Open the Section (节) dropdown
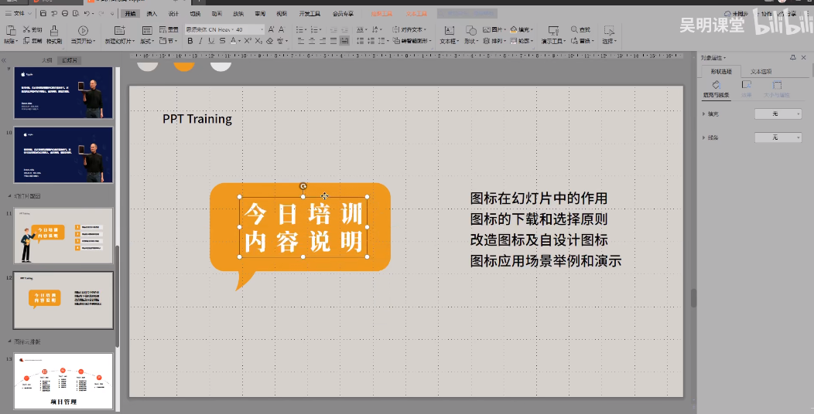This screenshot has width=814, height=414. click(x=168, y=40)
